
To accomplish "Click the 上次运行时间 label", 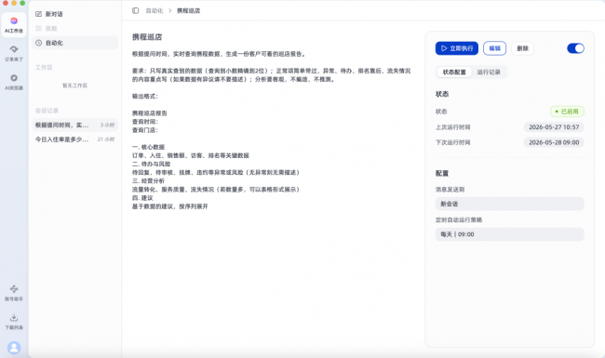I will click(x=453, y=126).
